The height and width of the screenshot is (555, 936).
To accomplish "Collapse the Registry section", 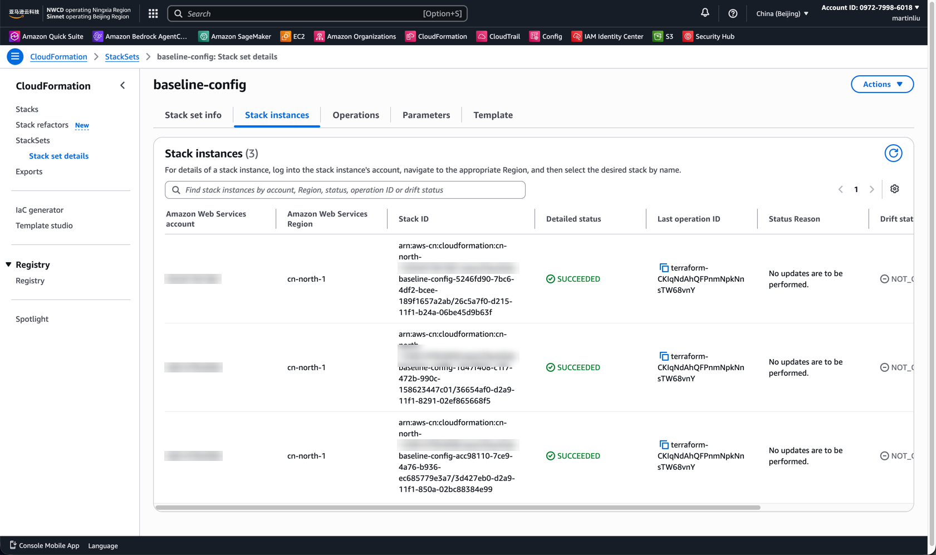I will pos(8,264).
